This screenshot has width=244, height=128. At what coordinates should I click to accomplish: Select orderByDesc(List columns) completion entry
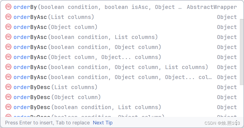click(121, 87)
